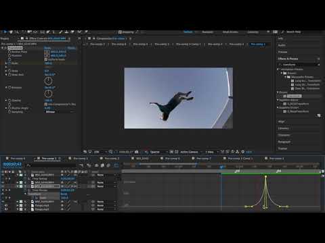Screen dimensions: 325x243
Task: Collapse the Sapphire Adjust category
Action: [x=278, y=100]
